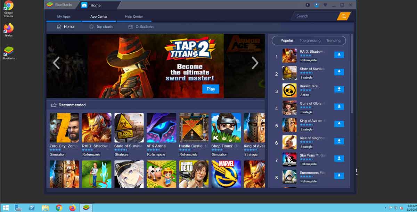The height and width of the screenshot is (212, 417).
Task: Switch to the My Apps tab
Action: [64, 17]
